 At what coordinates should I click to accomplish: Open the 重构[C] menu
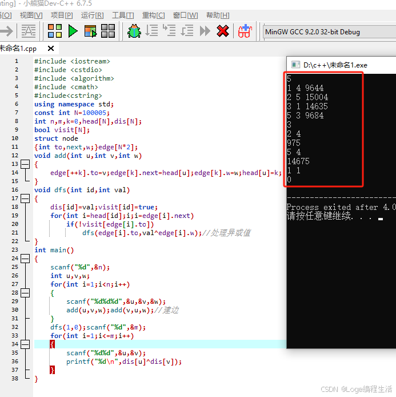click(x=154, y=15)
